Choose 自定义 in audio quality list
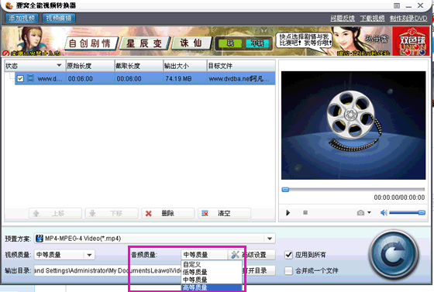The height and width of the screenshot is (292, 434). point(212,264)
